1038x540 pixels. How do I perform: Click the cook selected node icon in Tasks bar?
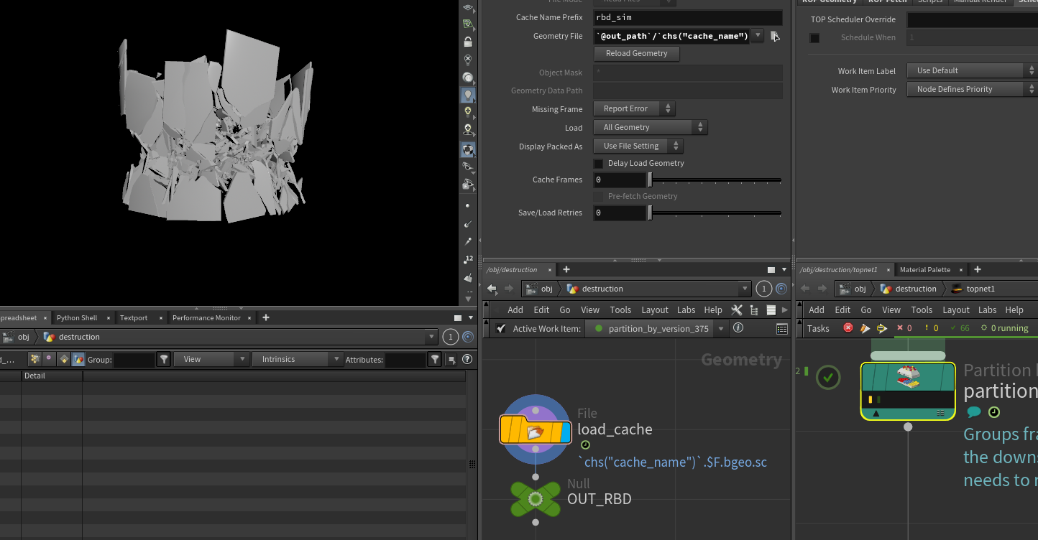point(881,328)
